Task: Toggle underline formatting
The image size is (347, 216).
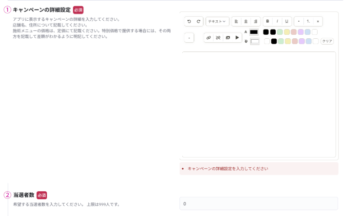Action: point(287,21)
